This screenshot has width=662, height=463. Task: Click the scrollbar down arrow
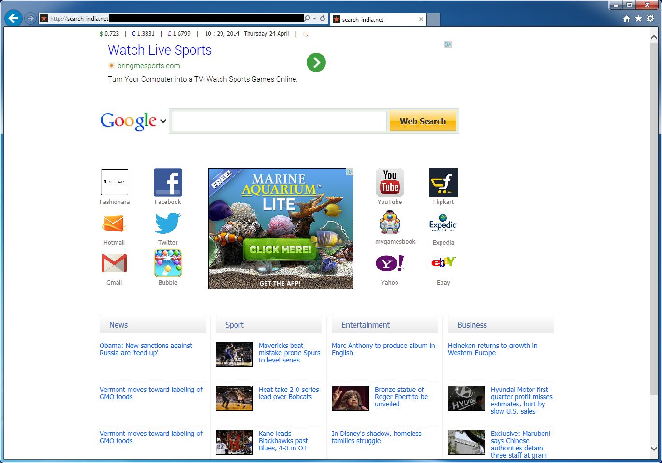[x=654, y=449]
